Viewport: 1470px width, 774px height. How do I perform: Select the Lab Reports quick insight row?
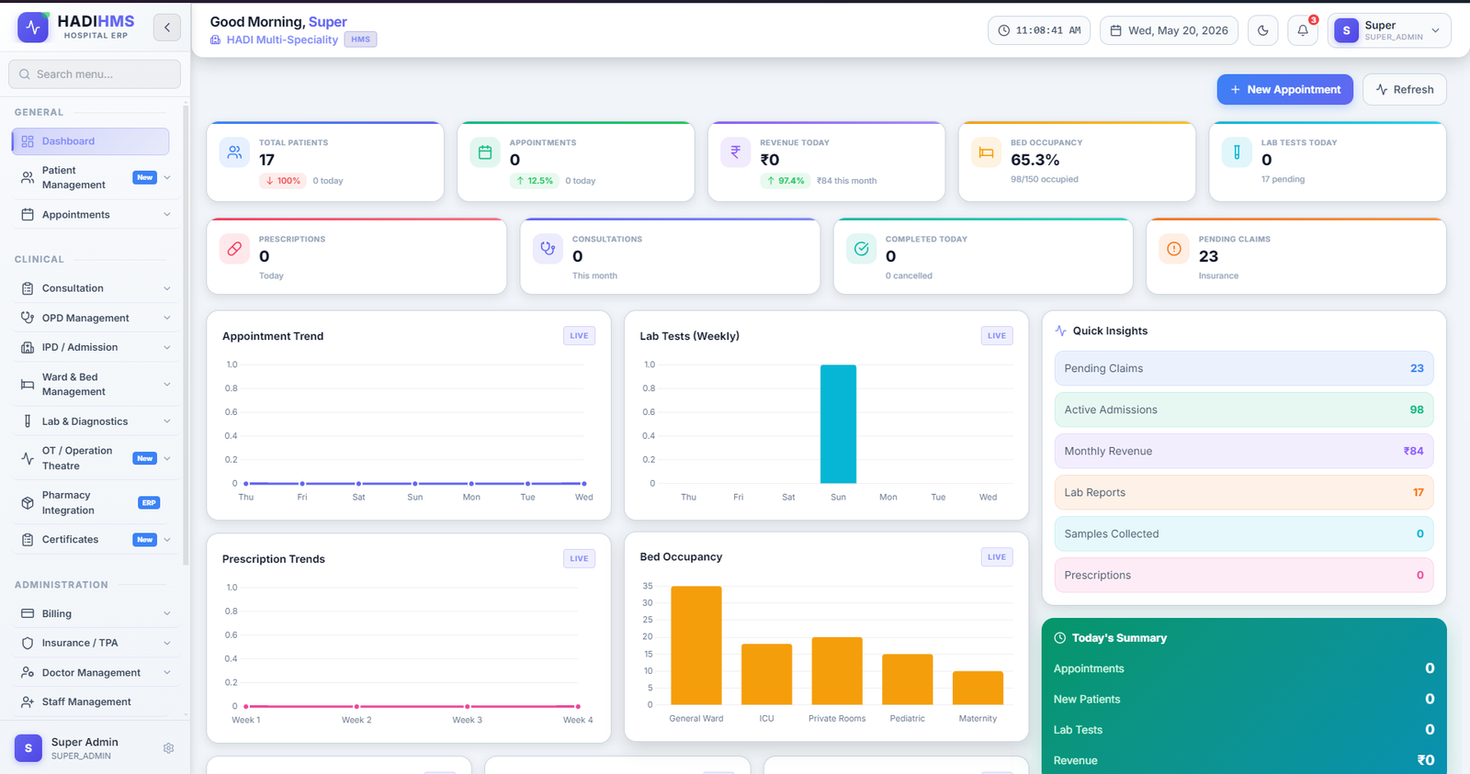coord(1244,492)
